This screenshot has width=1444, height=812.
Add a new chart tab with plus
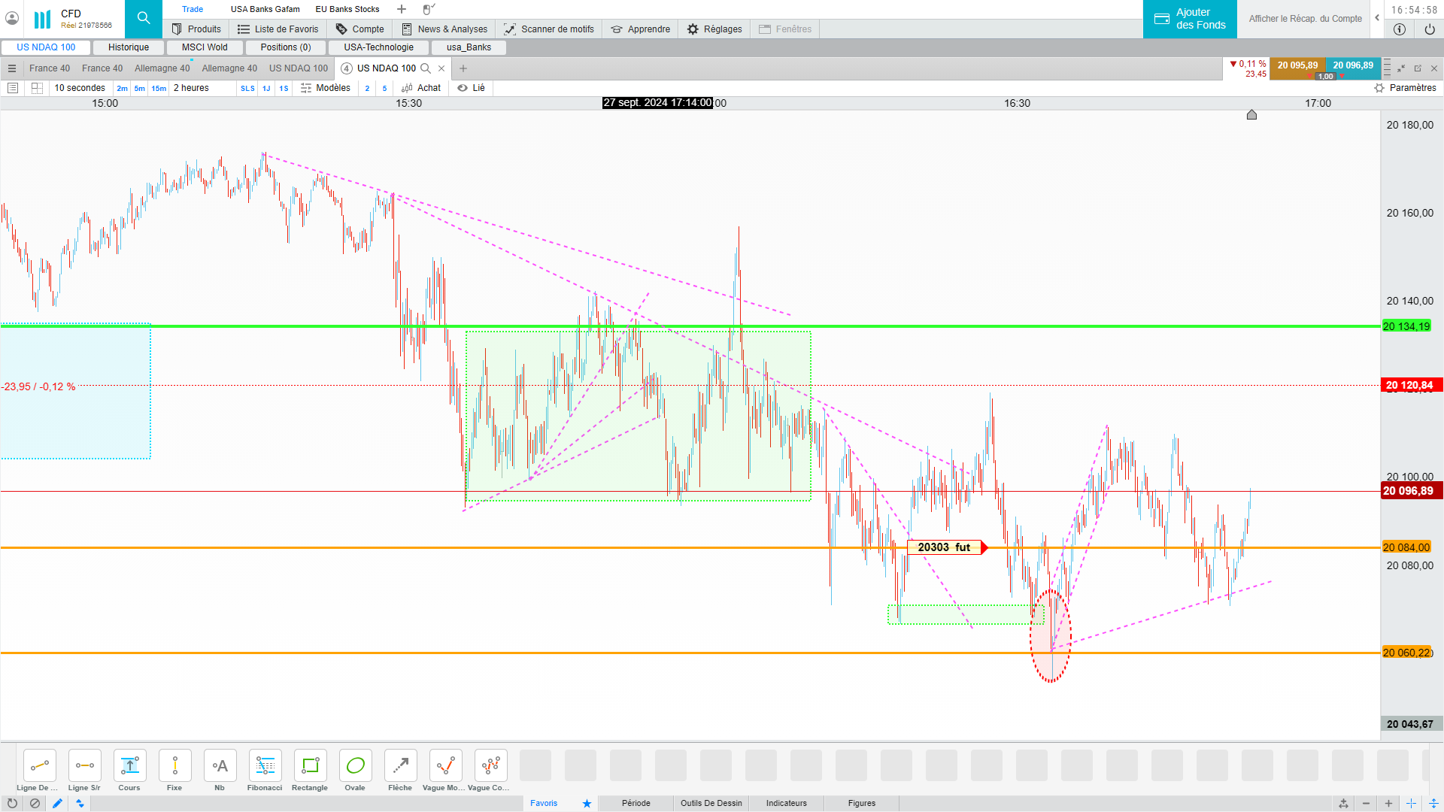pos(463,68)
